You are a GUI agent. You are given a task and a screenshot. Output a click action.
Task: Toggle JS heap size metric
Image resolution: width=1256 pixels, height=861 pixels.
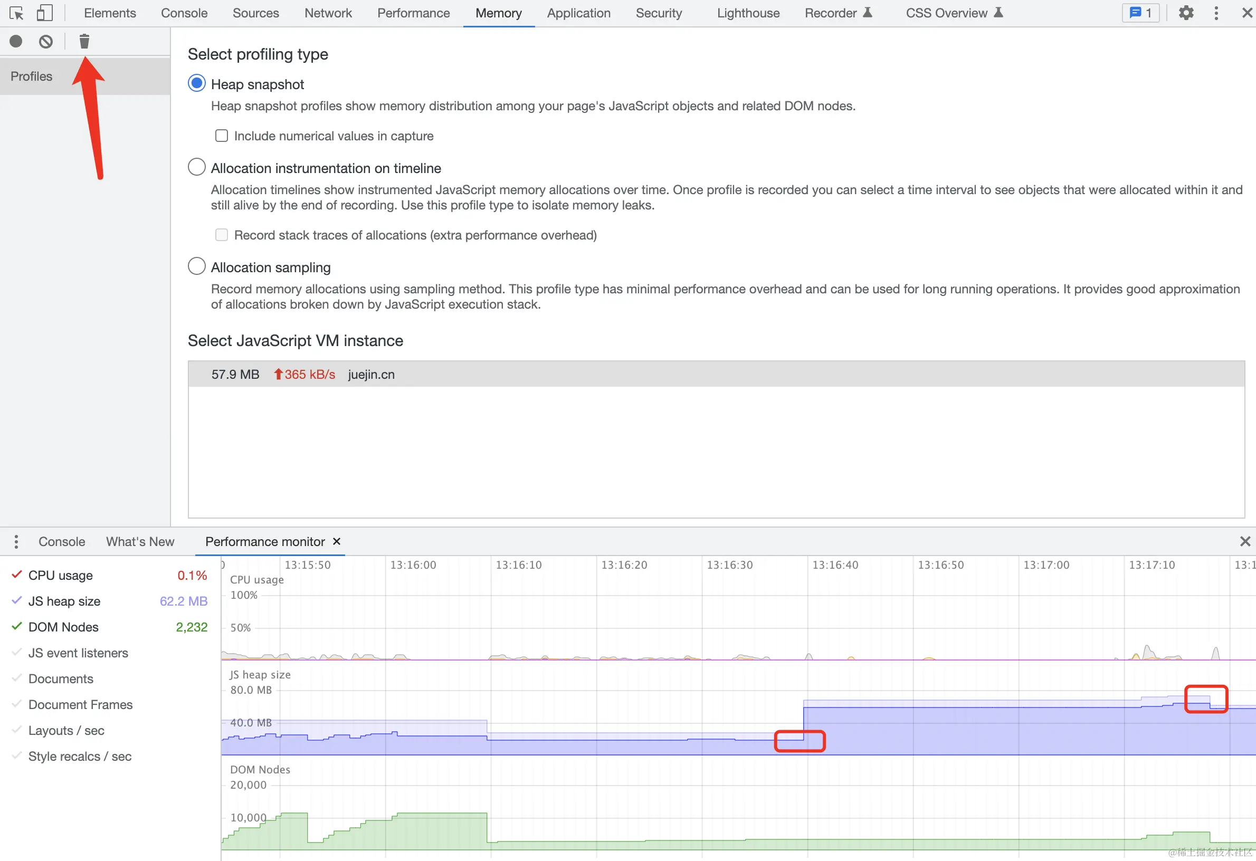click(64, 601)
